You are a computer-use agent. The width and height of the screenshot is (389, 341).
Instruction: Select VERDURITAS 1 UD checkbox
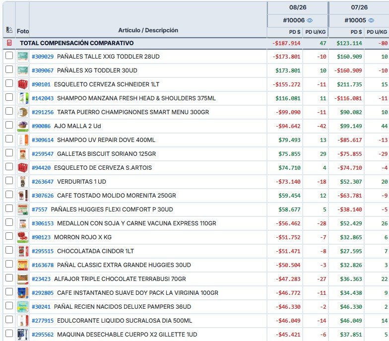pos(9,181)
